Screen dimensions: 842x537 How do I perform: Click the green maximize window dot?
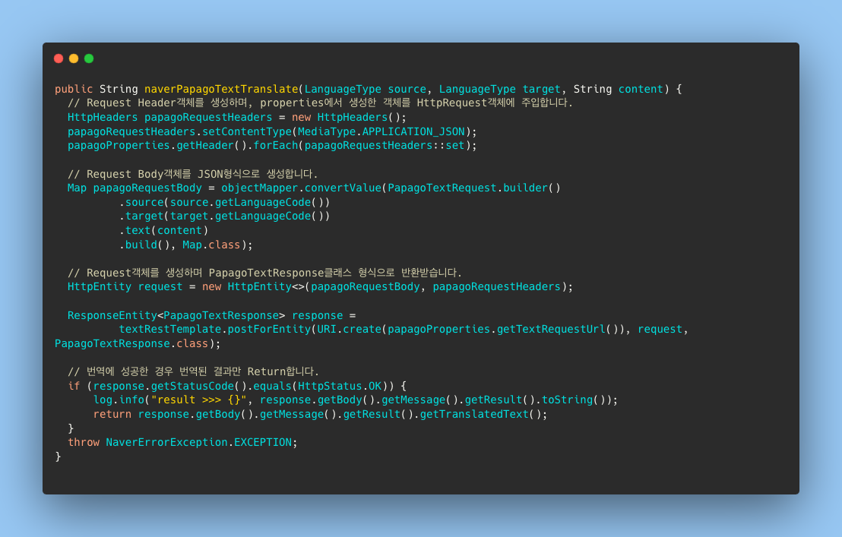[x=89, y=58]
